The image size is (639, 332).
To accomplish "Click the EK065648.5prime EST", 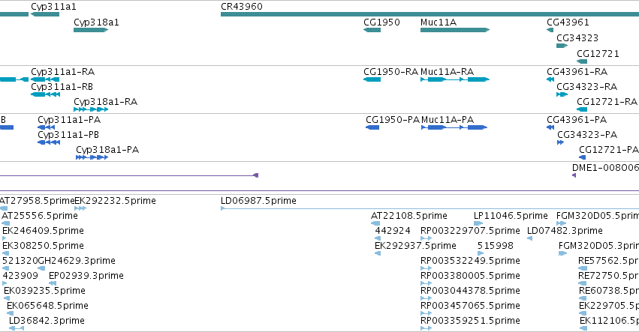I will point(11,314).
